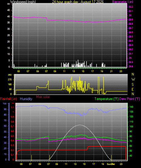Click the 'Barometer (.in)' axis title
The height and width of the screenshot is (168, 141).
(x=123, y=2)
